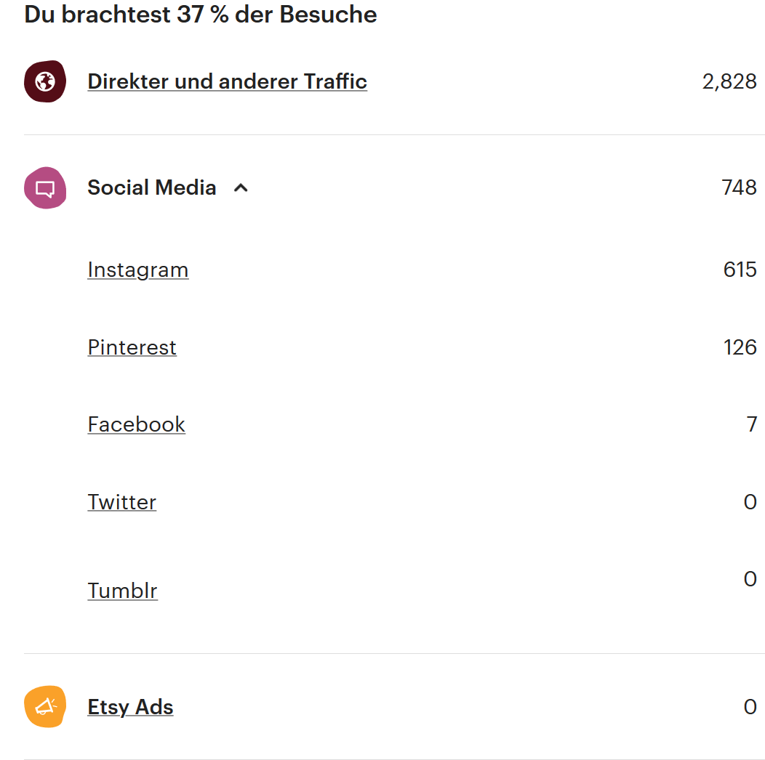This screenshot has height=760, width=765.
Task: Click the 7 Facebook visits count
Action: pyautogui.click(x=752, y=424)
